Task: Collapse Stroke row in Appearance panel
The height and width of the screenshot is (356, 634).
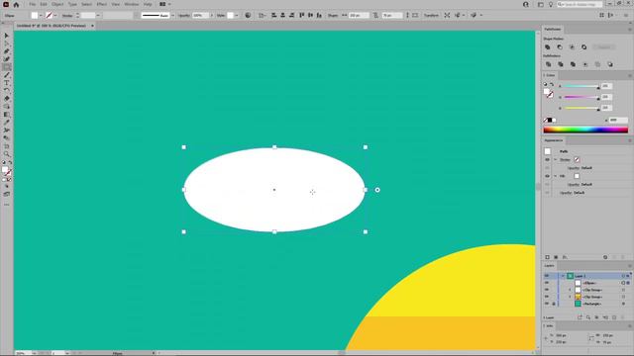Action: point(555,160)
